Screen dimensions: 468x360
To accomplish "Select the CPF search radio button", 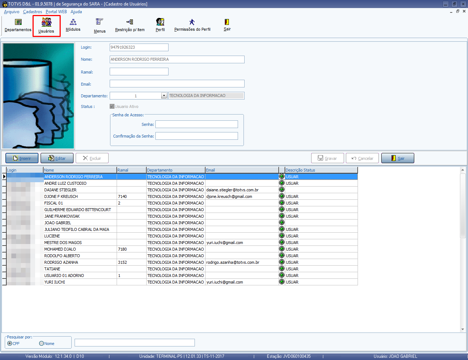I will click(x=10, y=343).
